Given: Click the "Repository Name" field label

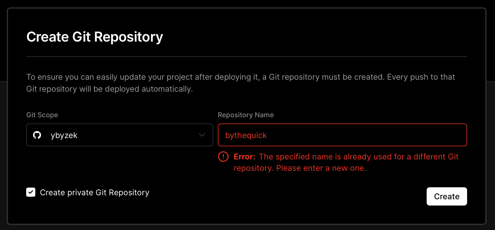Looking at the screenshot, I should coord(246,115).
